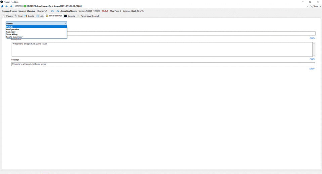Click the 'Message' label

click(x=15, y=60)
